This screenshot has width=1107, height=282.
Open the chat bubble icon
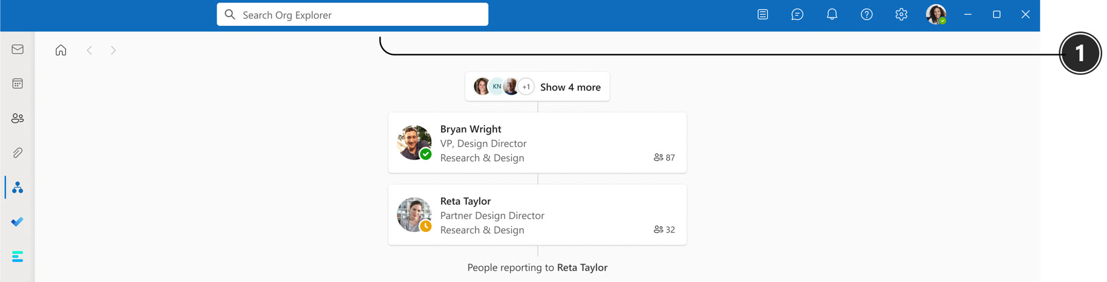797,14
